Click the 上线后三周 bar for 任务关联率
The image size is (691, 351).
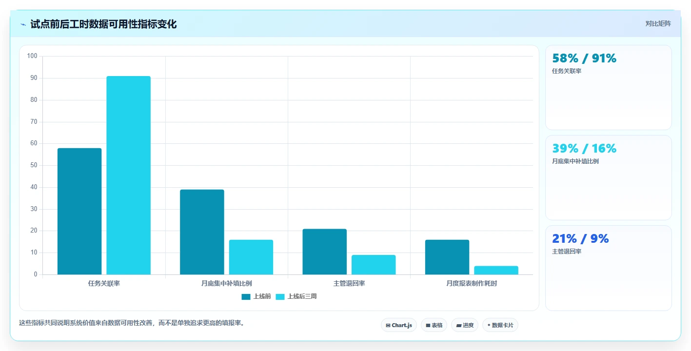(129, 175)
